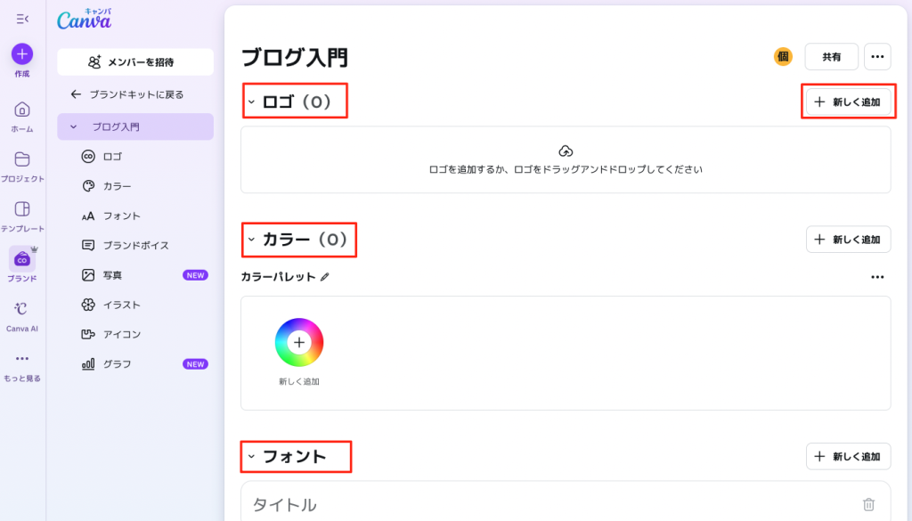Click the trash icon in タイトル row
The image size is (912, 521).
click(868, 504)
